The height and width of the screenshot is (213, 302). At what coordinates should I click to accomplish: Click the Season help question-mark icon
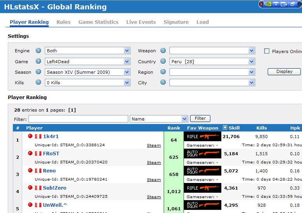coord(38,72)
